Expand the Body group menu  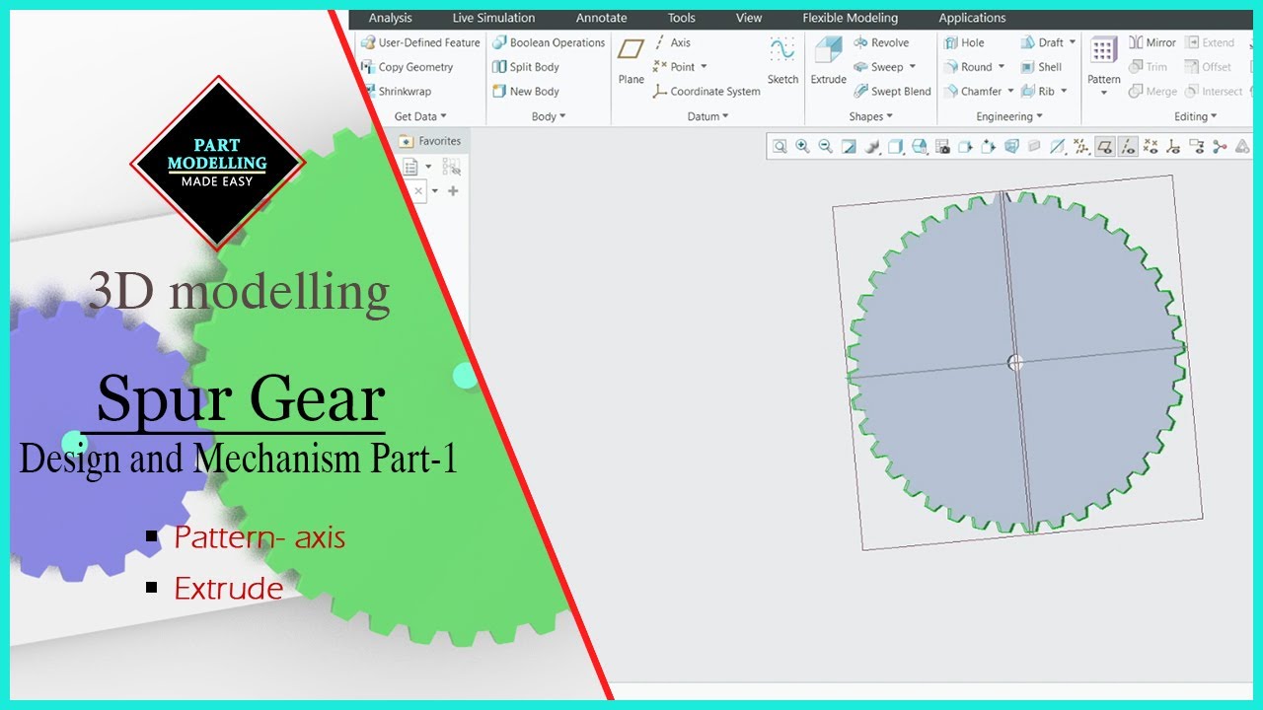point(549,116)
